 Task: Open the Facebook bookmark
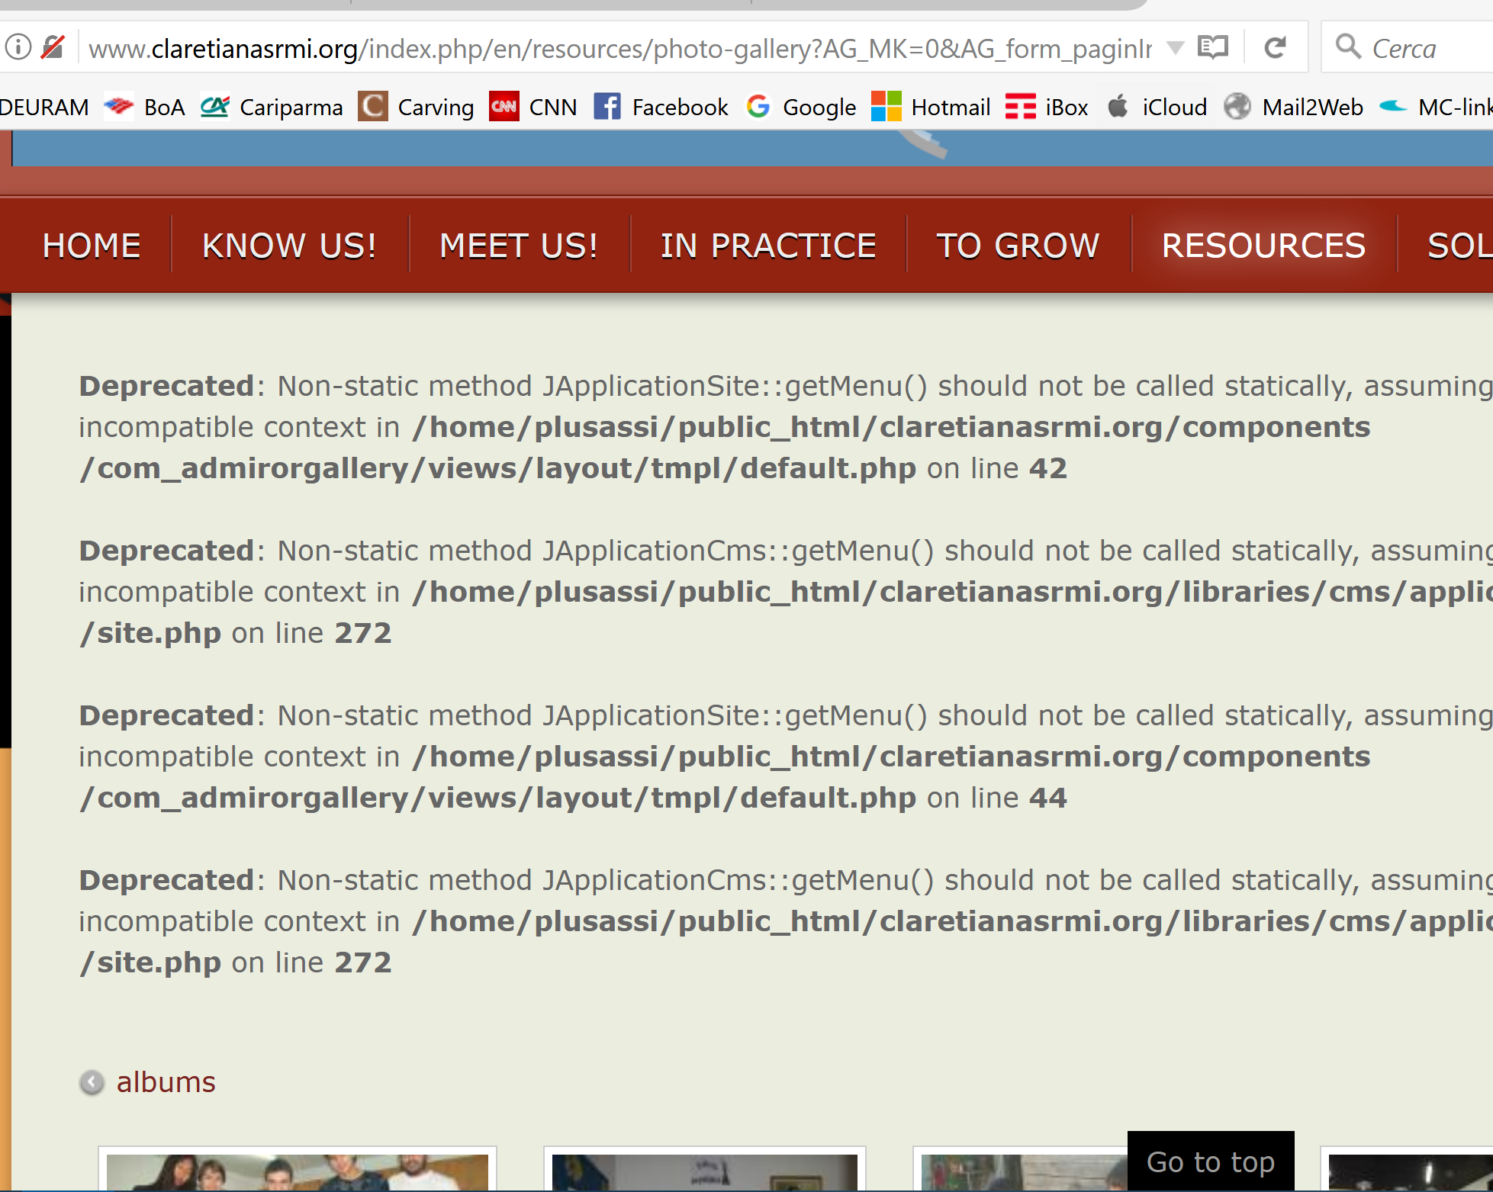[661, 108]
